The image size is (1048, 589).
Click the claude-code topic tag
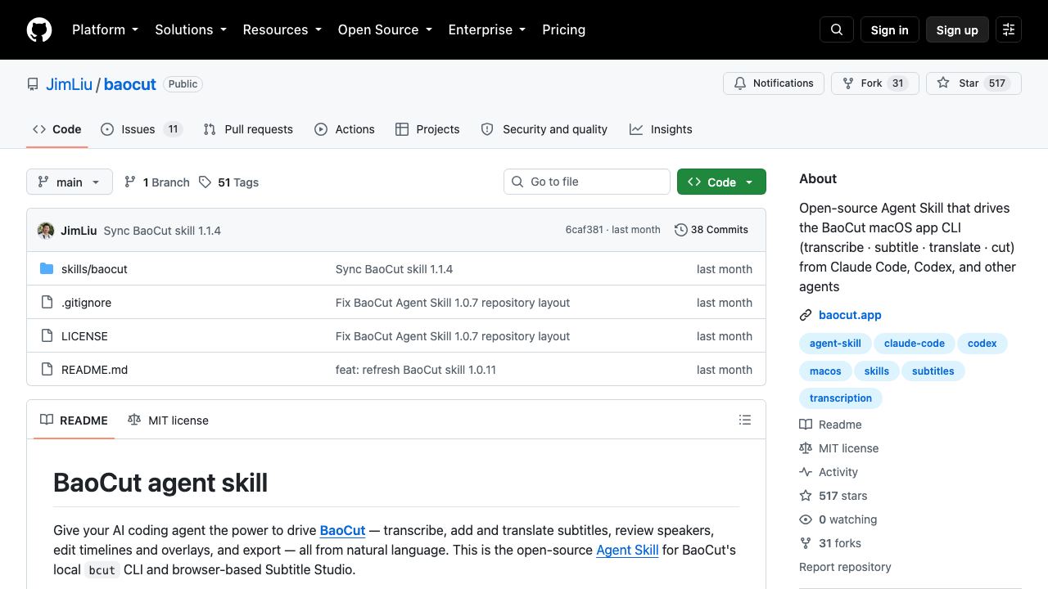point(915,344)
